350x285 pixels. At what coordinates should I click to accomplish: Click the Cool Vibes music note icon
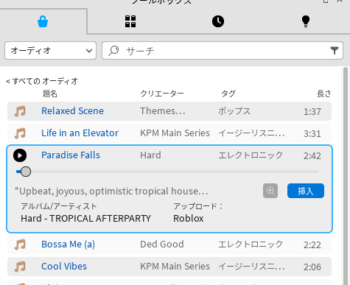pyautogui.click(x=20, y=267)
